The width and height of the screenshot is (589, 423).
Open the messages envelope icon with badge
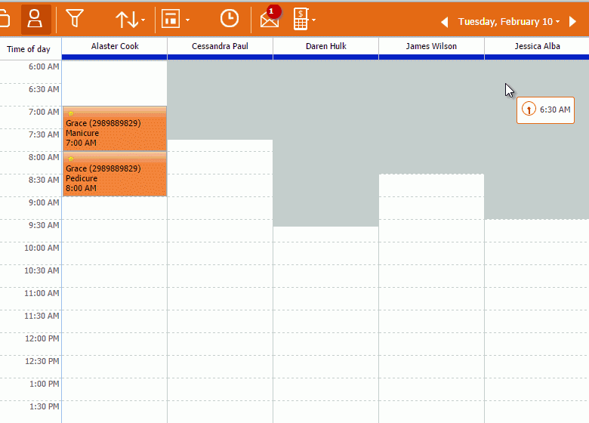coord(270,17)
